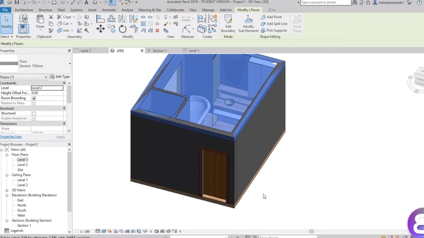Click the Edit Boundary tool
424x238 pixels.
(x=228, y=24)
